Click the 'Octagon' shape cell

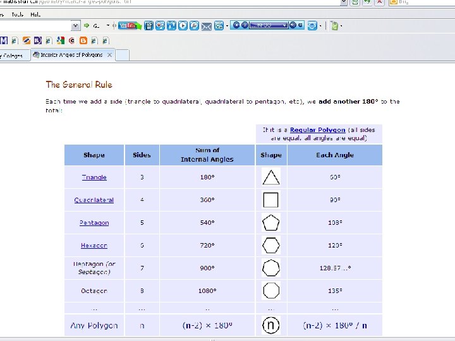(x=94, y=290)
